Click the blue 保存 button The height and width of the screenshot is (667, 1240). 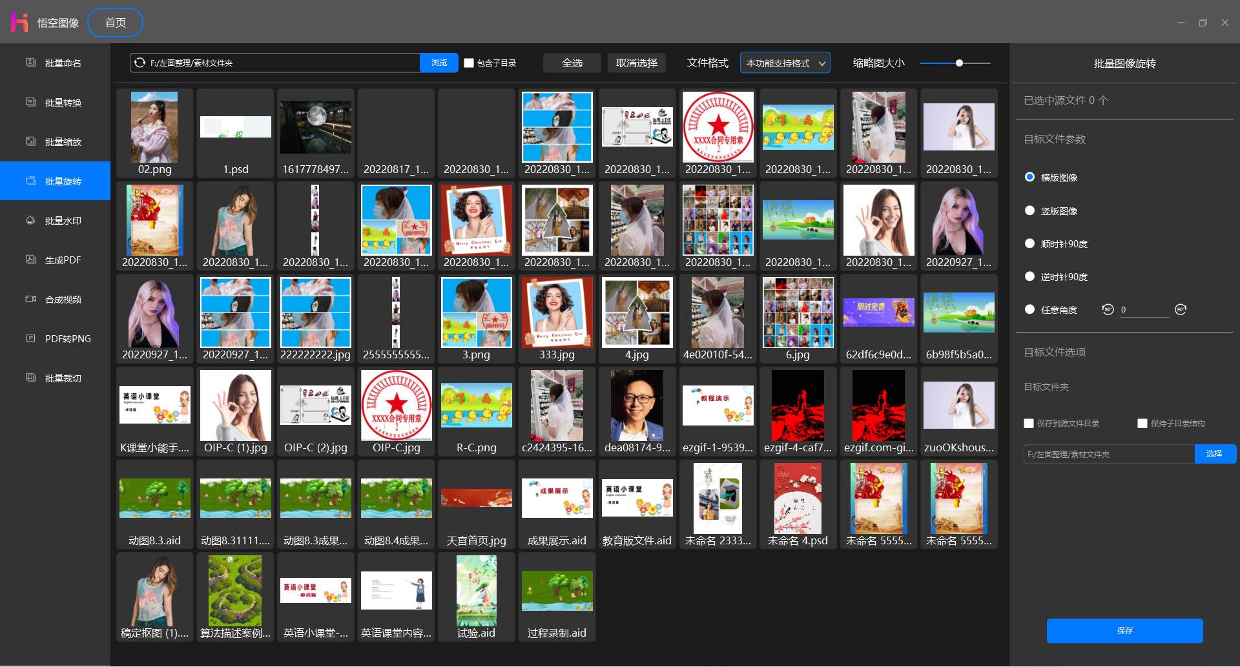[1124, 630]
